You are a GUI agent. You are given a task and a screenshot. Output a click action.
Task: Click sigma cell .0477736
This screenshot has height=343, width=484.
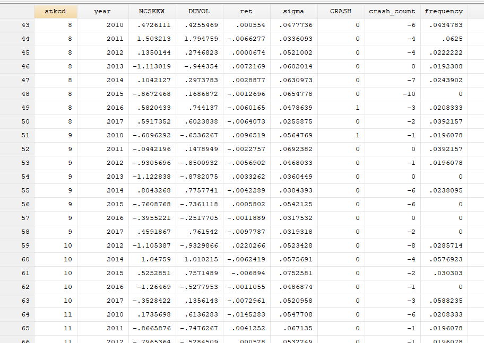coord(293,25)
